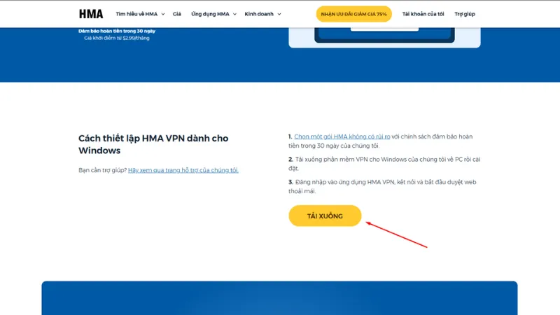
Task: Open link Hãy xem qua trang hỗ trợ của chúng tôi
Action: 183,170
